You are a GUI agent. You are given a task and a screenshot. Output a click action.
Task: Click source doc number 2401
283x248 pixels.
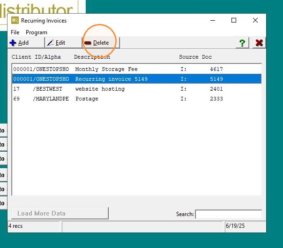point(216,89)
